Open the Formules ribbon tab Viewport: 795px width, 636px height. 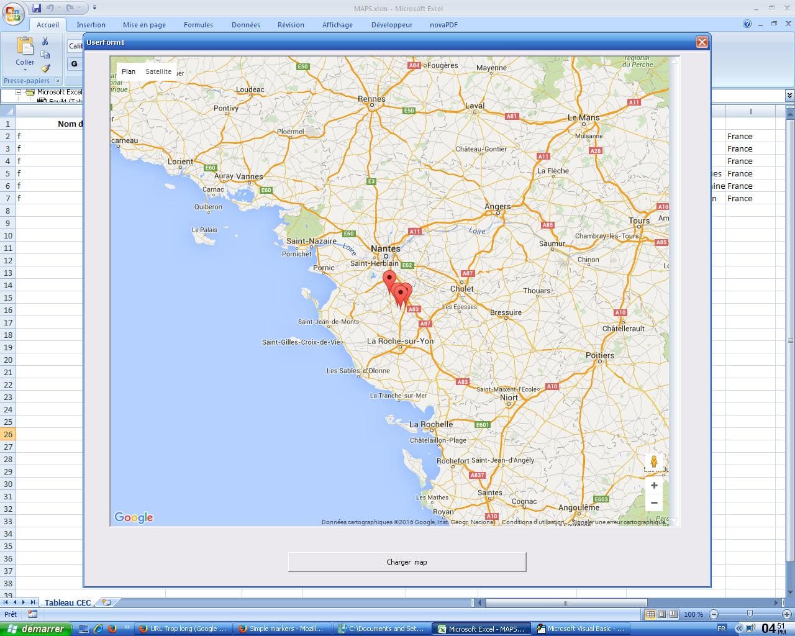(198, 25)
